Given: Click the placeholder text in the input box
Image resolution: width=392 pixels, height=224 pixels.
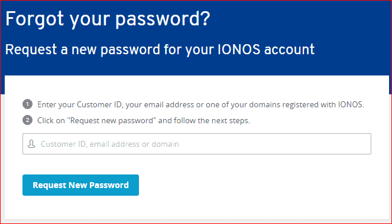Looking at the screenshot, I should [x=110, y=144].
